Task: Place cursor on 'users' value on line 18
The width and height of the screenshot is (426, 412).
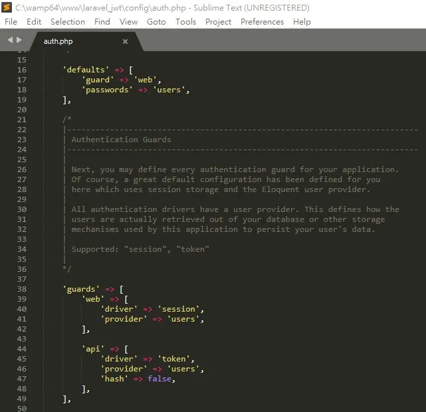Action: (x=169, y=90)
